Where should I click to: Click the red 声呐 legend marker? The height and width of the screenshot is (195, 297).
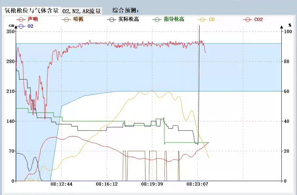[21, 20]
